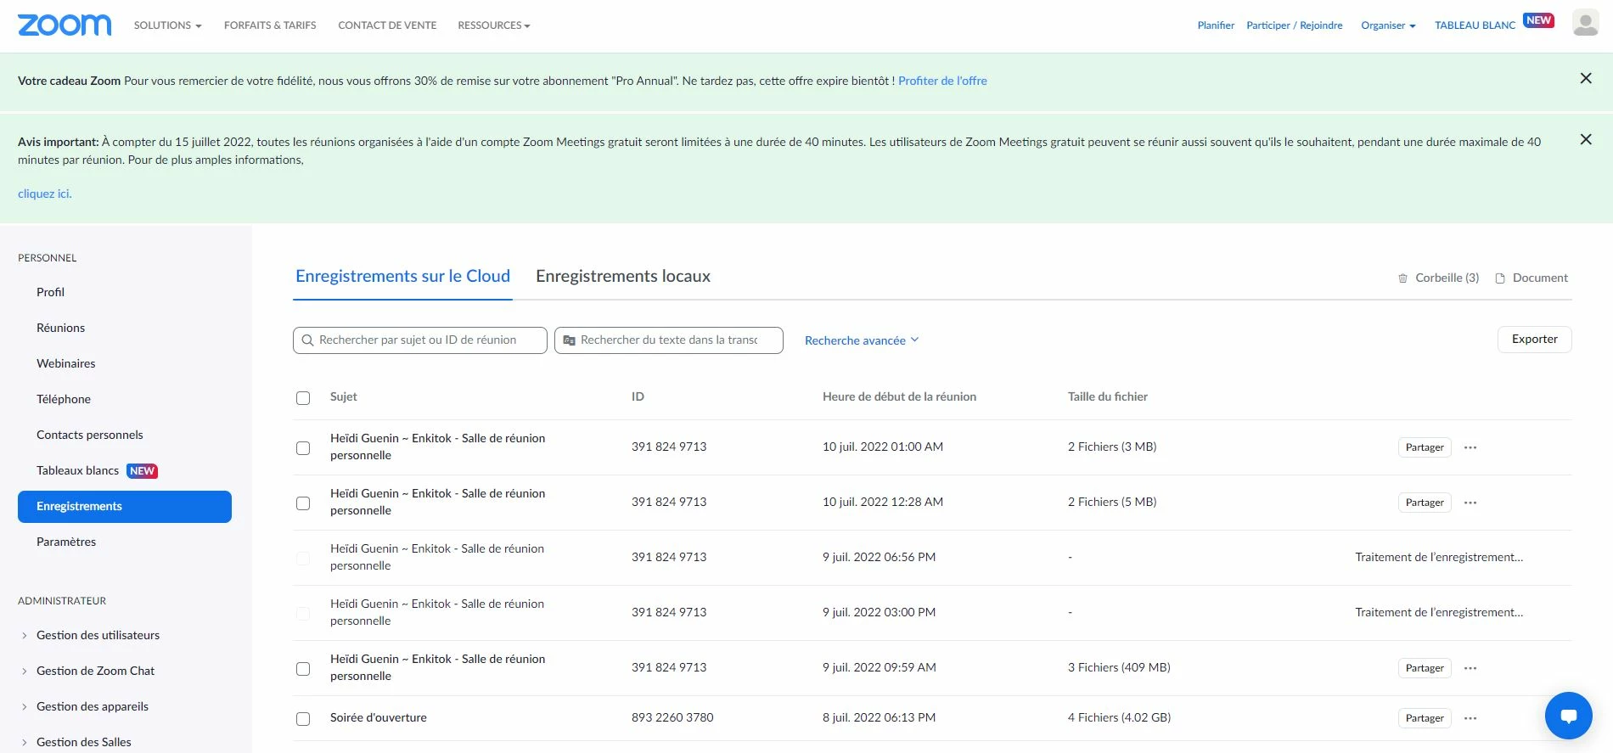This screenshot has width=1613, height=753.
Task: Open Contact de vente page
Action: point(387,25)
